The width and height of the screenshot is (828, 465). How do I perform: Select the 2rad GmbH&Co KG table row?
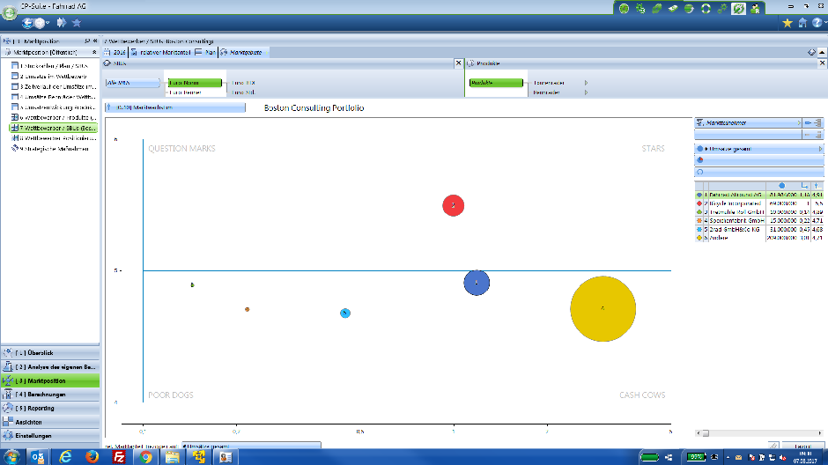point(758,229)
